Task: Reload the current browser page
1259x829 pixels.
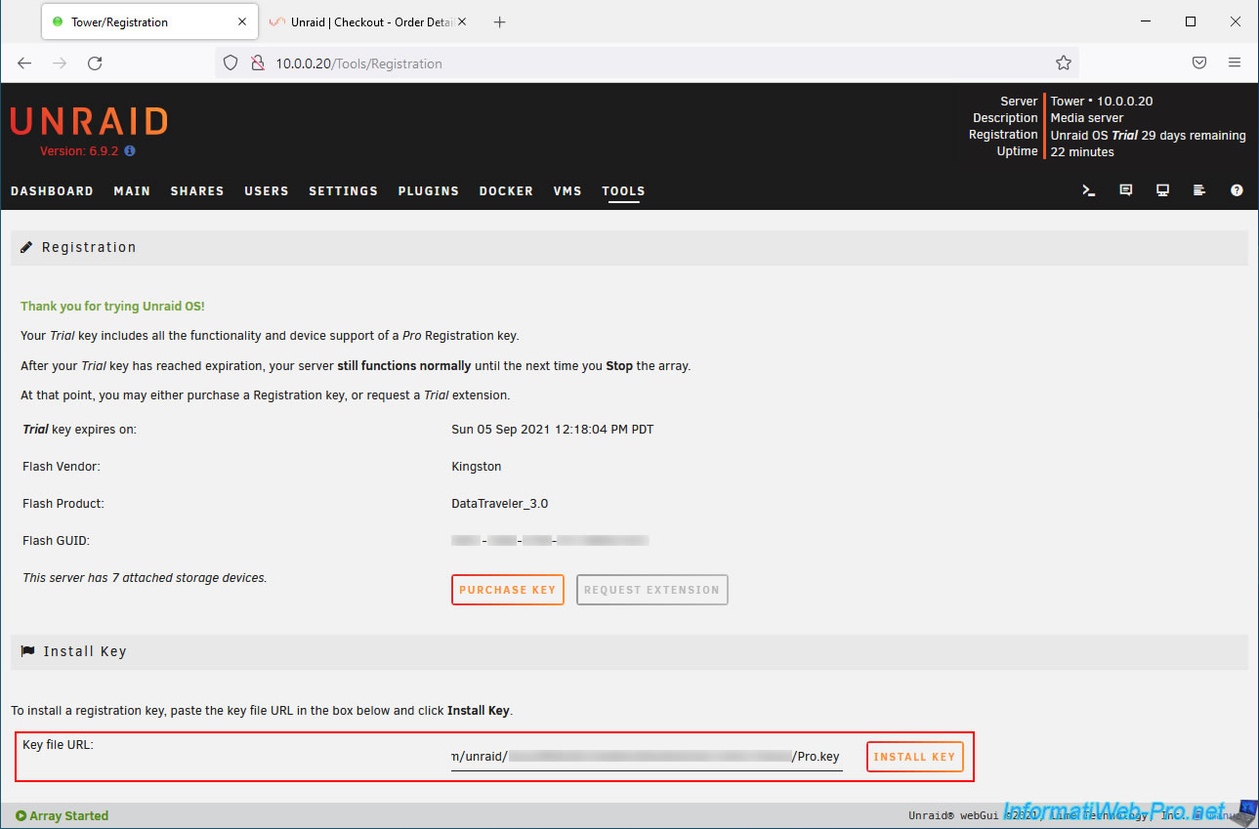Action: [95, 63]
